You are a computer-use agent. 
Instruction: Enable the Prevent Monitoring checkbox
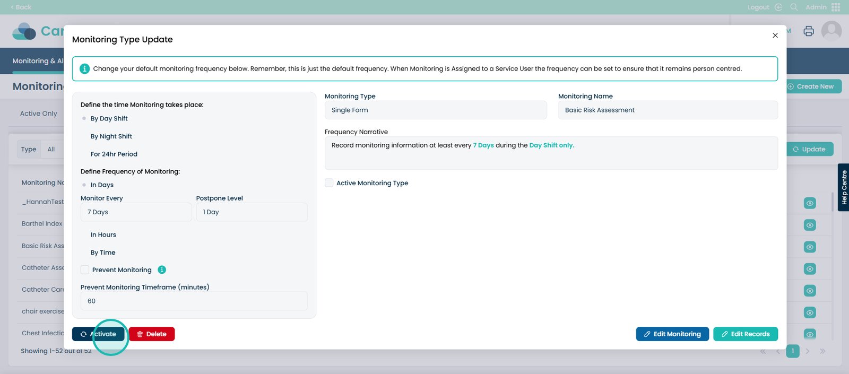(x=85, y=269)
